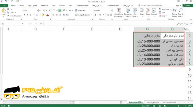The image size is (193, 107).
Task: Adjust the zoom slider in the status bar
Action: point(179,106)
